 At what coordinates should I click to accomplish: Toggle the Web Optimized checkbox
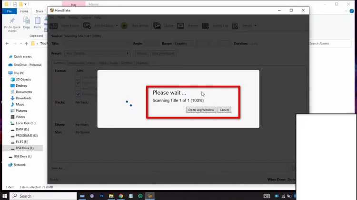78,77
